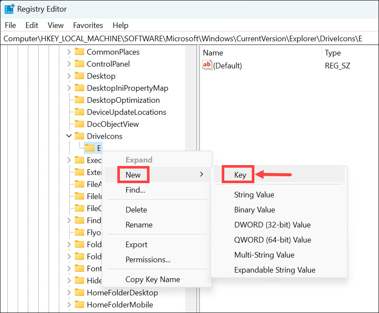Open the Help menu
The width and height of the screenshot is (379, 313).
click(120, 25)
